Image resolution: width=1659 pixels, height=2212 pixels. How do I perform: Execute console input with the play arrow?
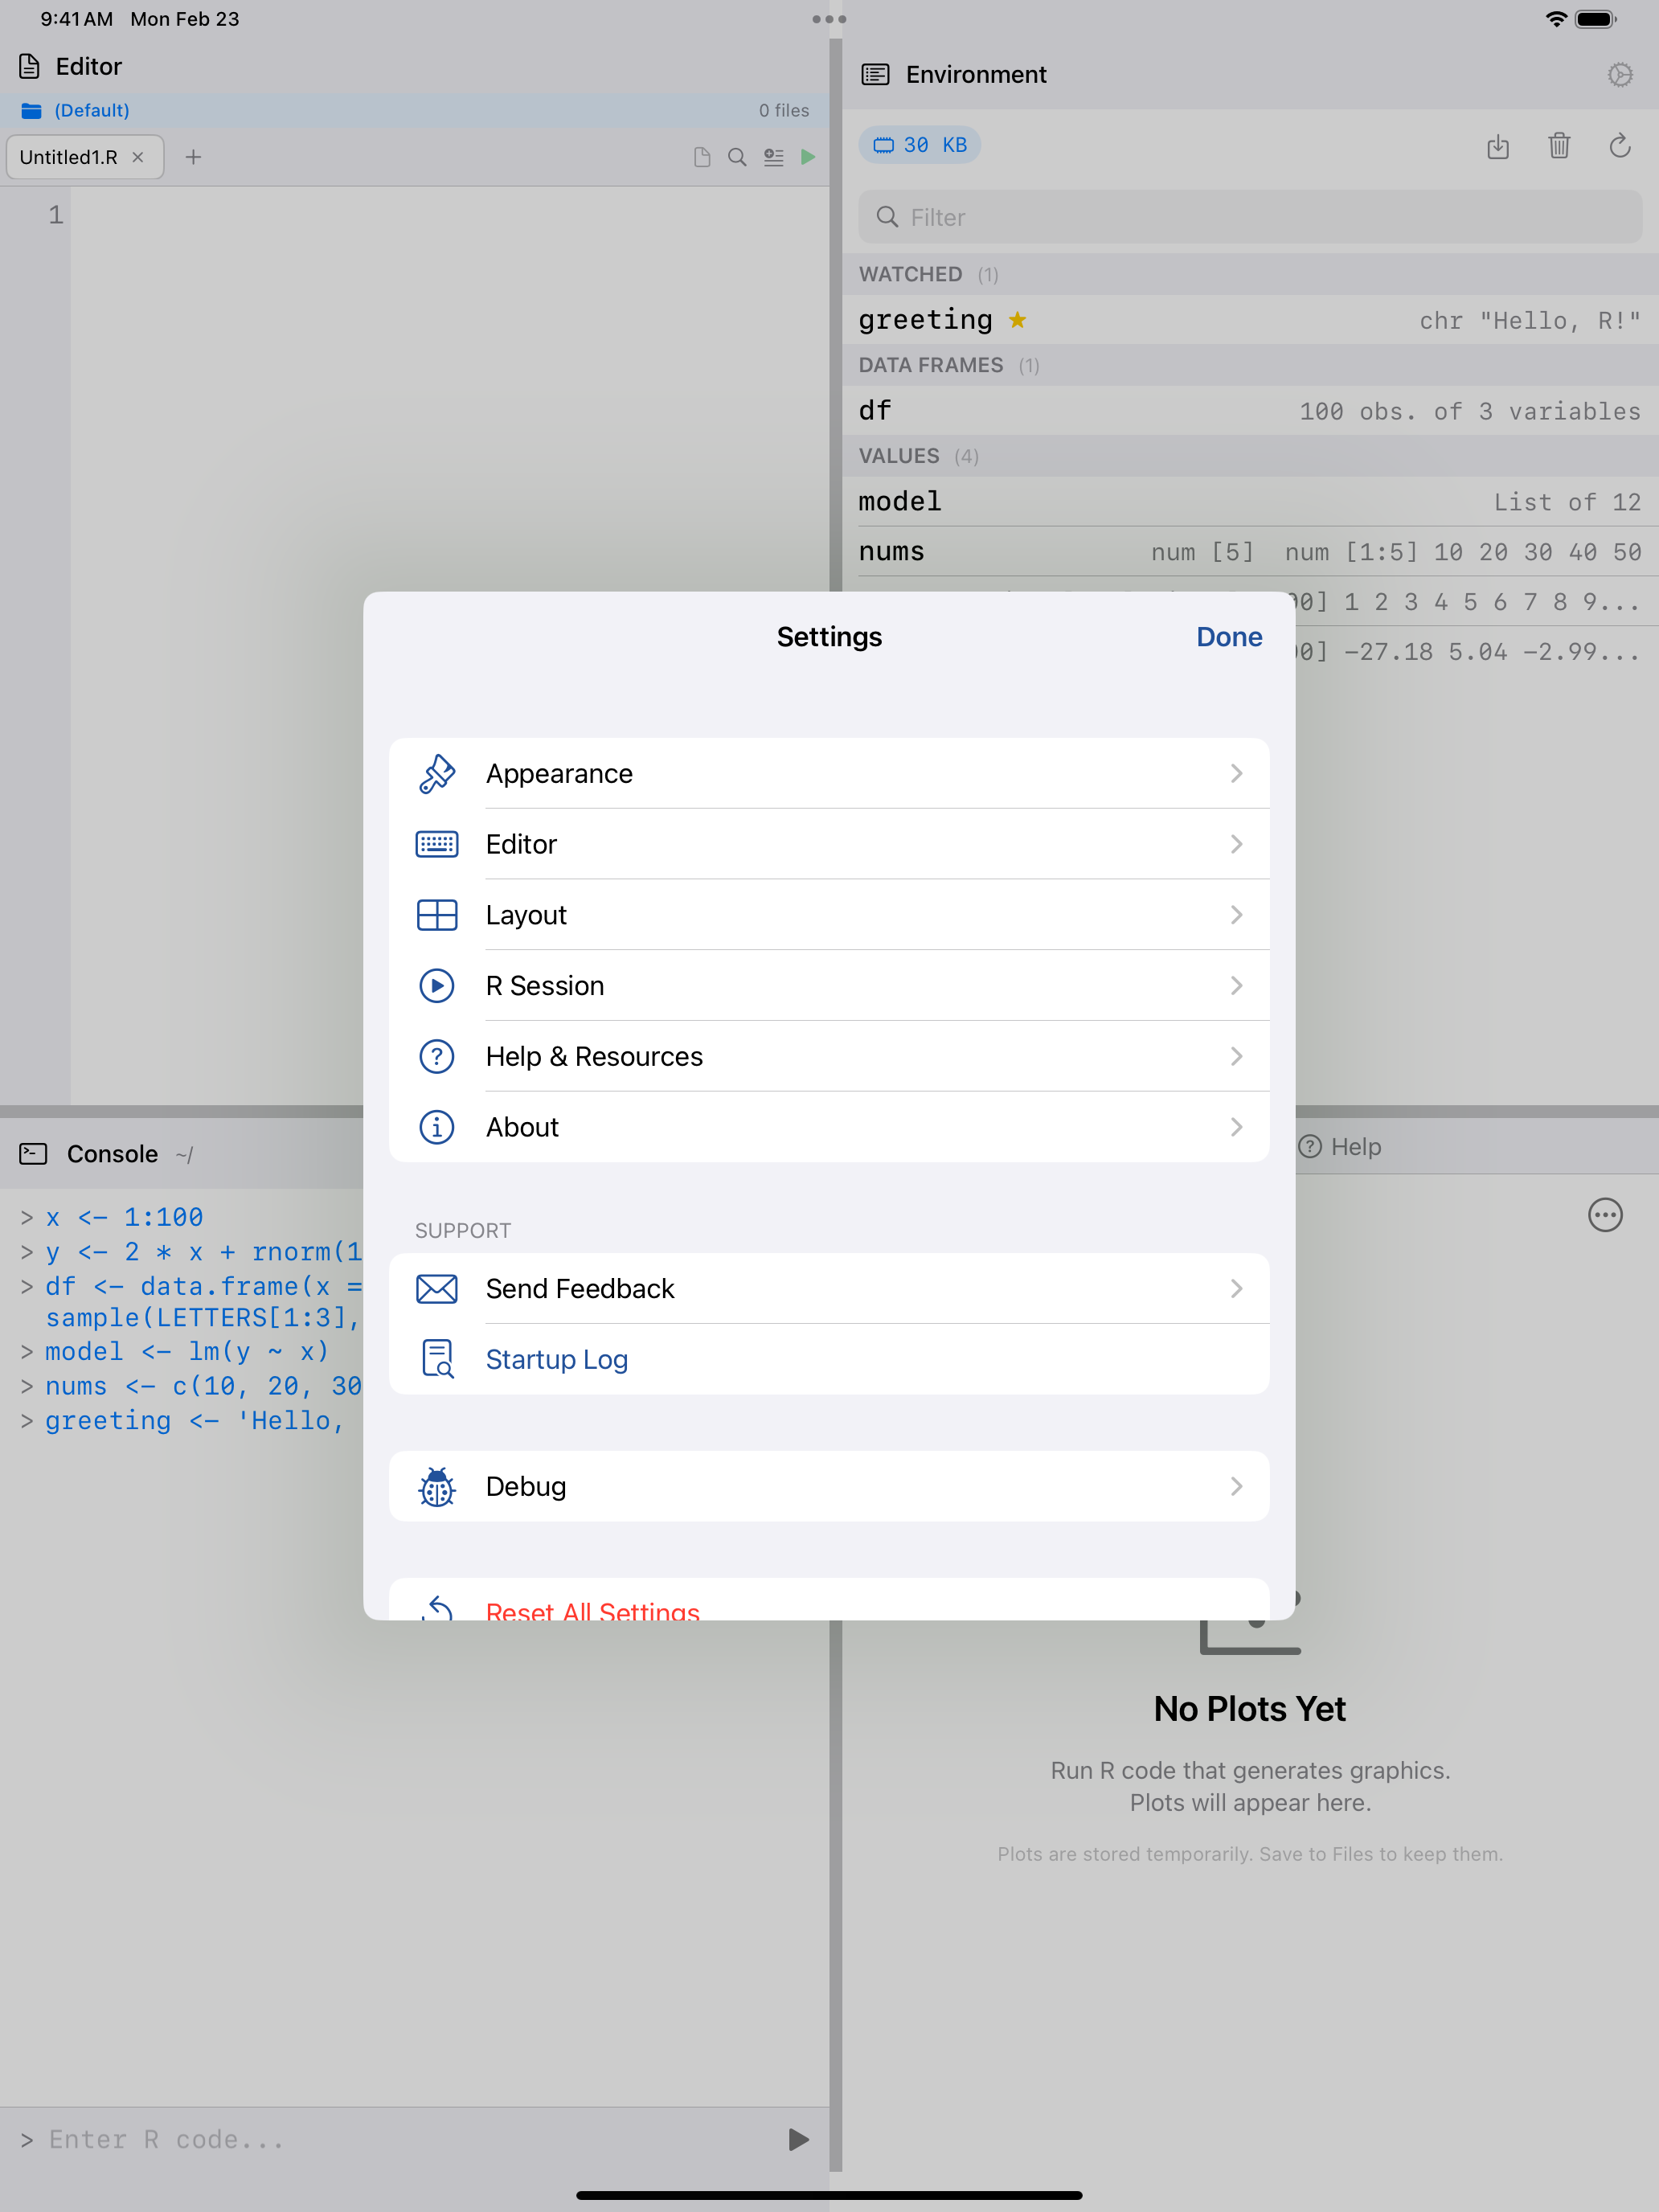click(796, 2139)
